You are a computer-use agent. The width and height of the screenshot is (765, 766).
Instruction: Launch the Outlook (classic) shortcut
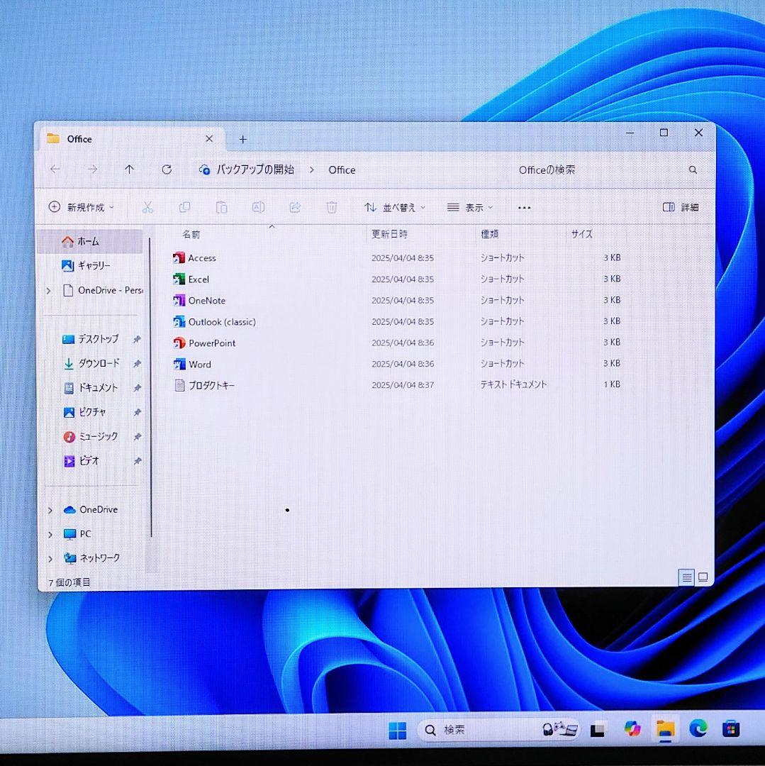click(x=221, y=321)
